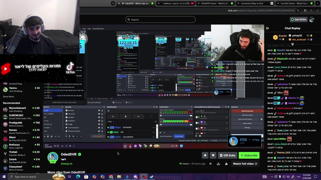
Task: Toggle visibility eye for Subathon source
Action: (99, 121)
